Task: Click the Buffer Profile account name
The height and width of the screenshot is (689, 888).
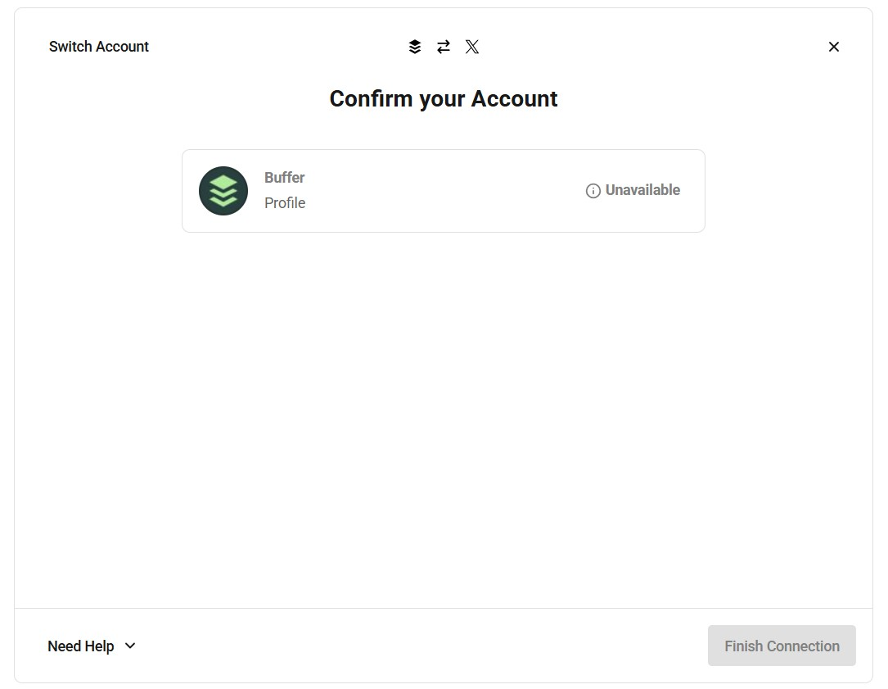Action: pyautogui.click(x=284, y=177)
